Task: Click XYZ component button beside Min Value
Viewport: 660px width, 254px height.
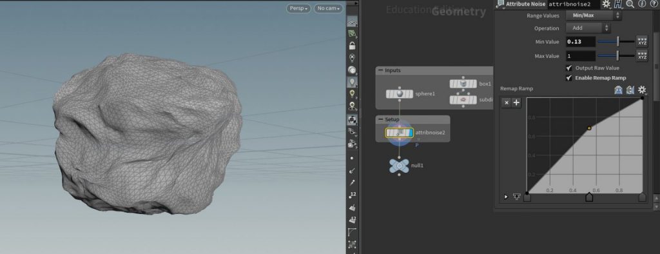Action: pos(642,41)
